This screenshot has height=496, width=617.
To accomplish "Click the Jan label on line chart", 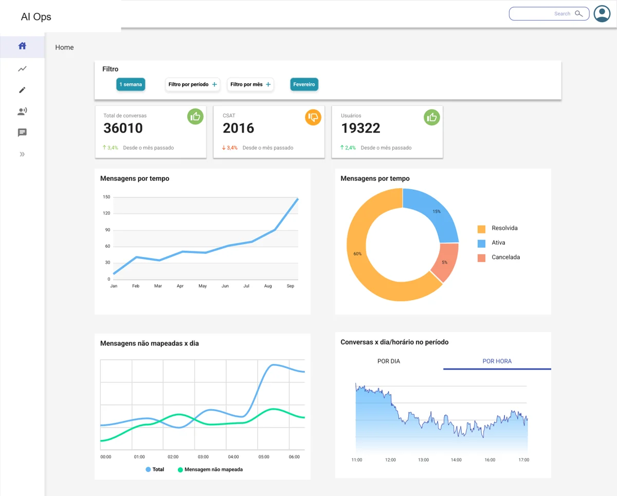I will click(114, 286).
